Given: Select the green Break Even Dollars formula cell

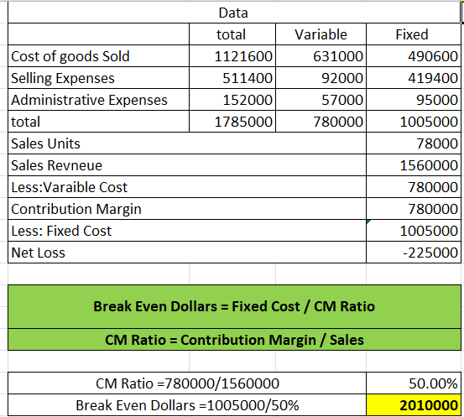Looking at the screenshot, I should [x=234, y=306].
